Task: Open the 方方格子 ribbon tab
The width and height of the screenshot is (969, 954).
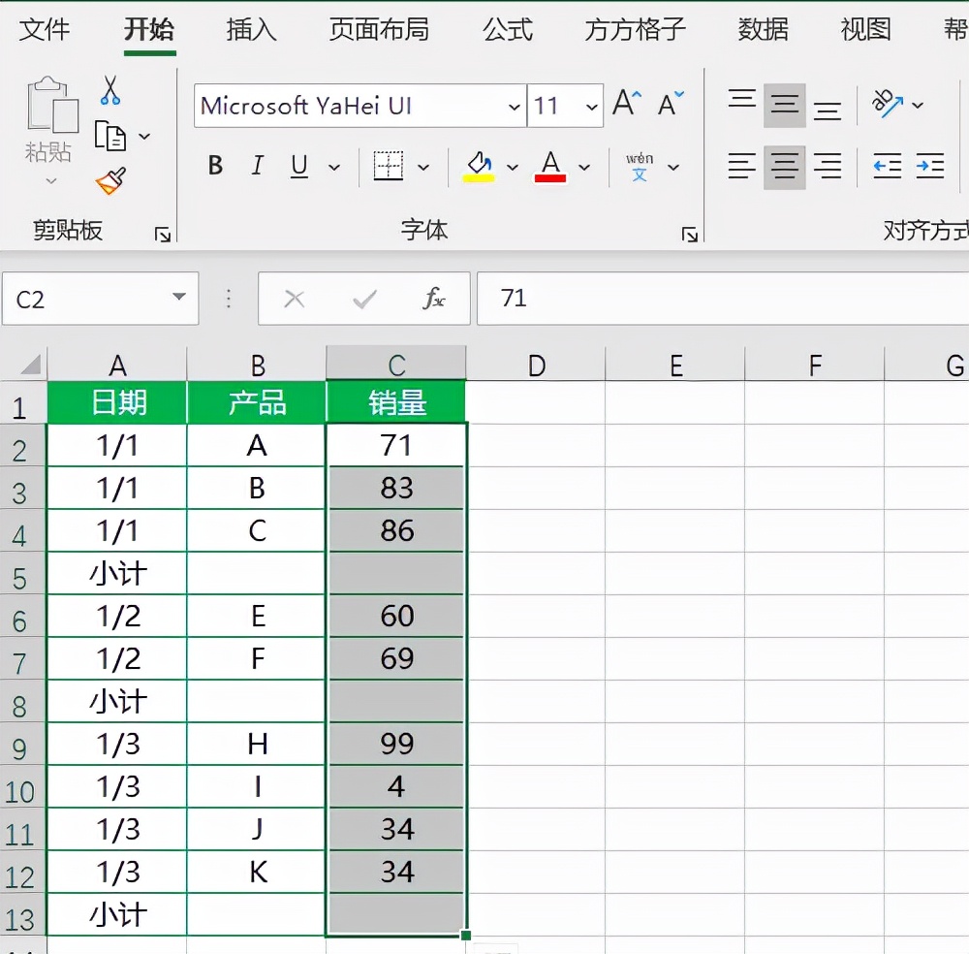Action: [635, 30]
